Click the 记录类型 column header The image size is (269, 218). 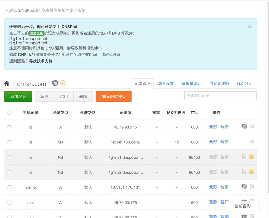pyautogui.click(x=60, y=113)
